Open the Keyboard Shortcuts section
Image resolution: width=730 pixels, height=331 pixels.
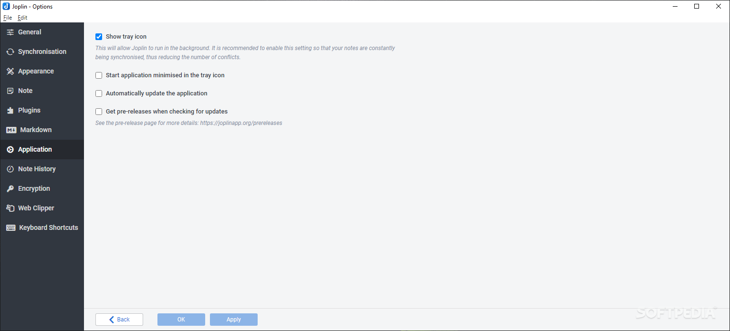coord(42,228)
